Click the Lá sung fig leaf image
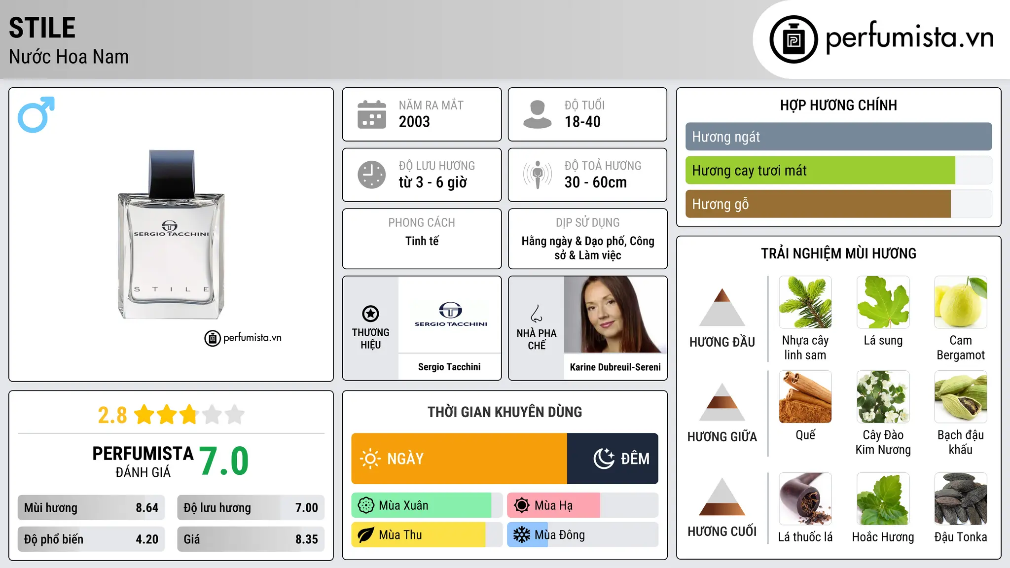The width and height of the screenshot is (1010, 568). 883,302
